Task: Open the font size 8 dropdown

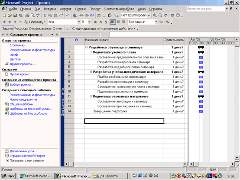Action: pos(89,22)
